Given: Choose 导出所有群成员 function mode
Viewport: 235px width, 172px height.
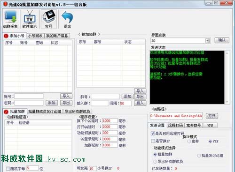Looking at the screenshot, I should (x=155, y=162).
